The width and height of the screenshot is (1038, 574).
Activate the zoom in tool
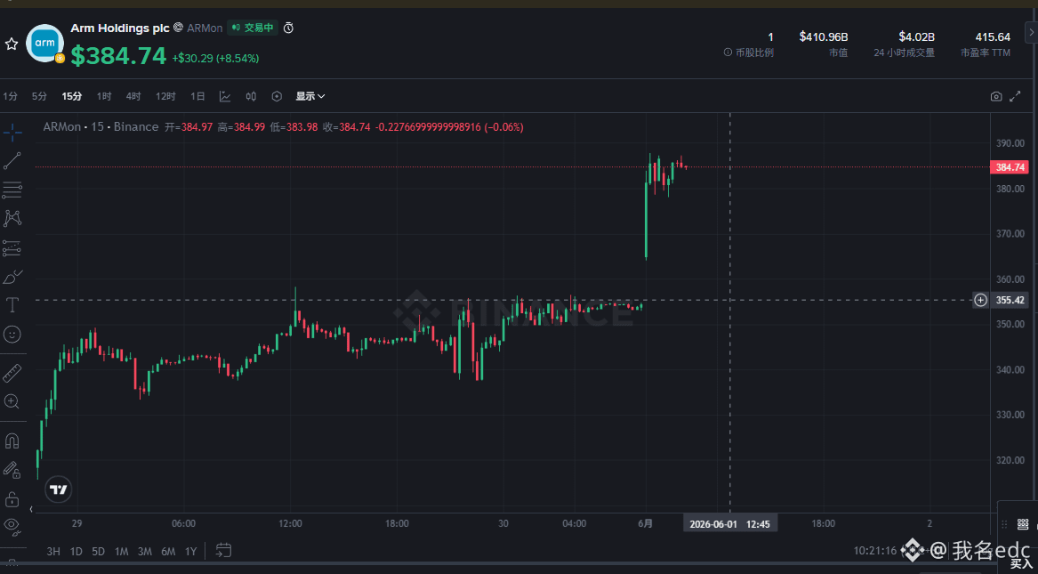(12, 401)
